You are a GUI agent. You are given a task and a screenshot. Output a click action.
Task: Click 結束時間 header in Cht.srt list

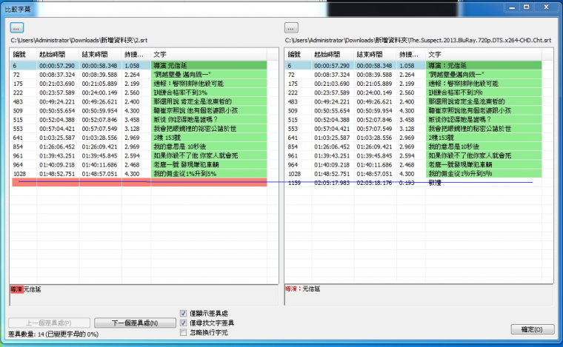(x=376, y=55)
